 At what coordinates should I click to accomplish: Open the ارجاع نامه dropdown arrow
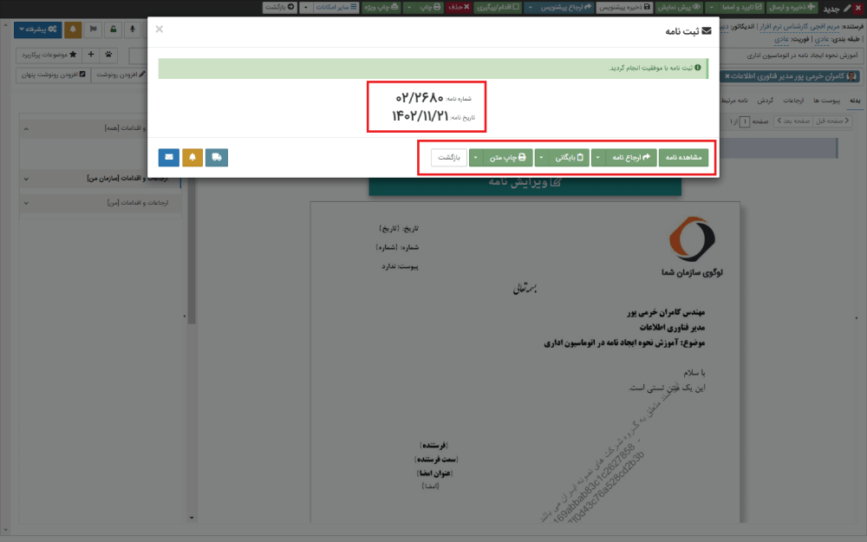click(x=596, y=157)
